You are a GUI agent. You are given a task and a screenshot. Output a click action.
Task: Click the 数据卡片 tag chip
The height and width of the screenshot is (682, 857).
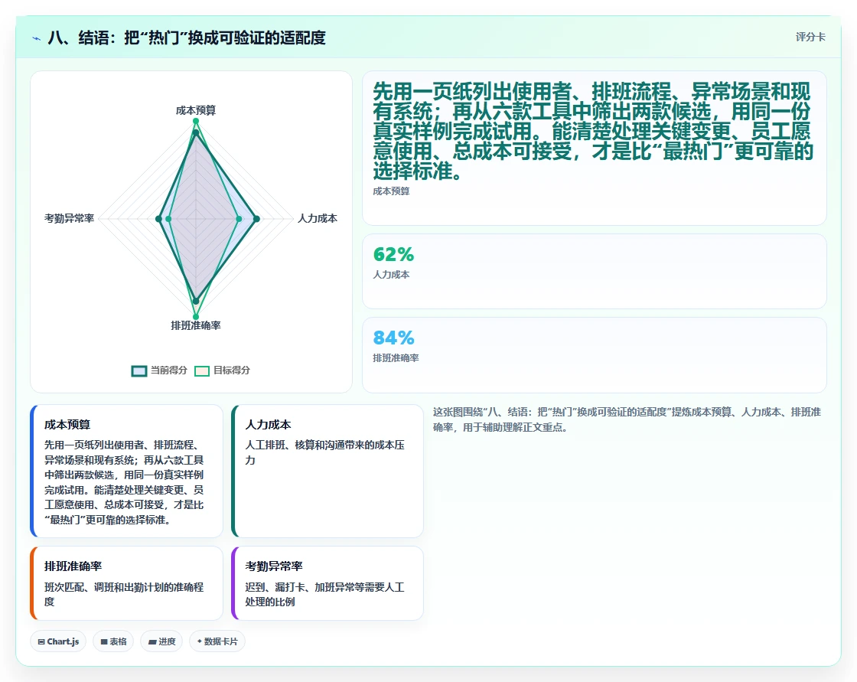217,641
